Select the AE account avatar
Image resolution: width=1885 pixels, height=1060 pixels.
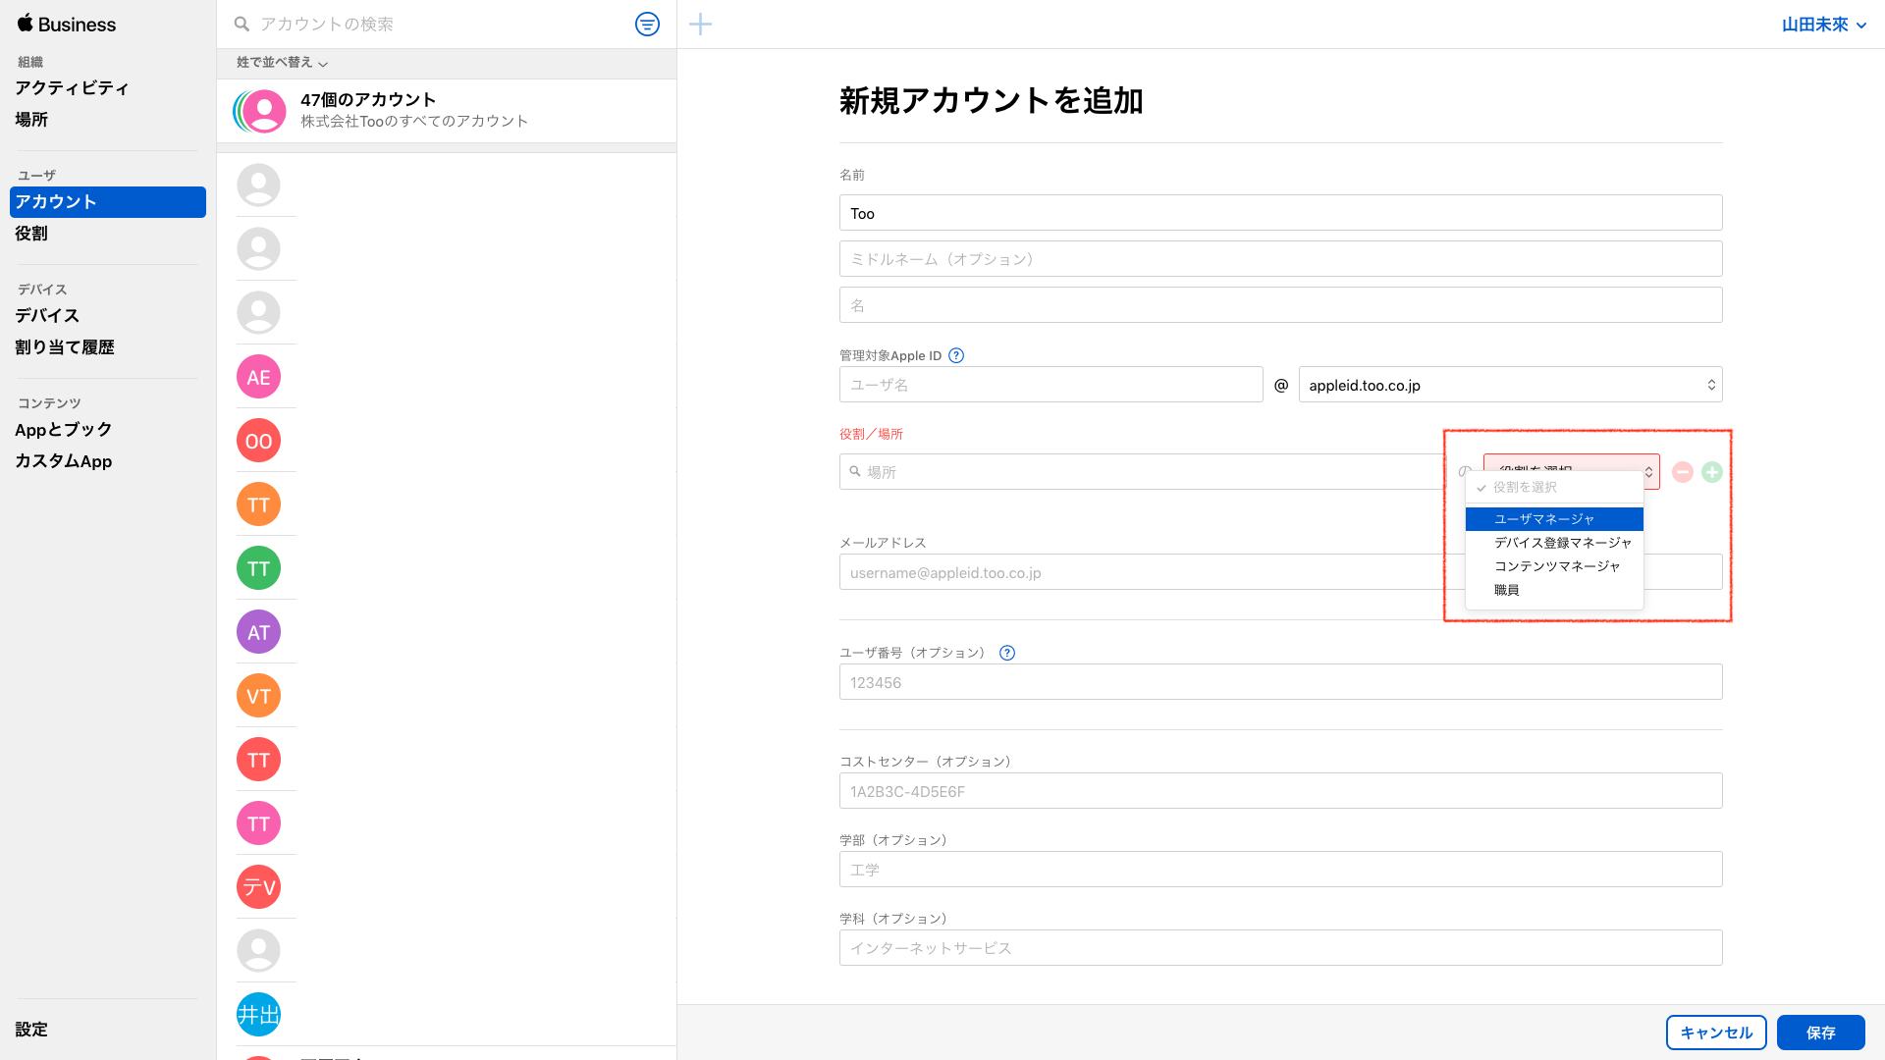click(x=259, y=377)
